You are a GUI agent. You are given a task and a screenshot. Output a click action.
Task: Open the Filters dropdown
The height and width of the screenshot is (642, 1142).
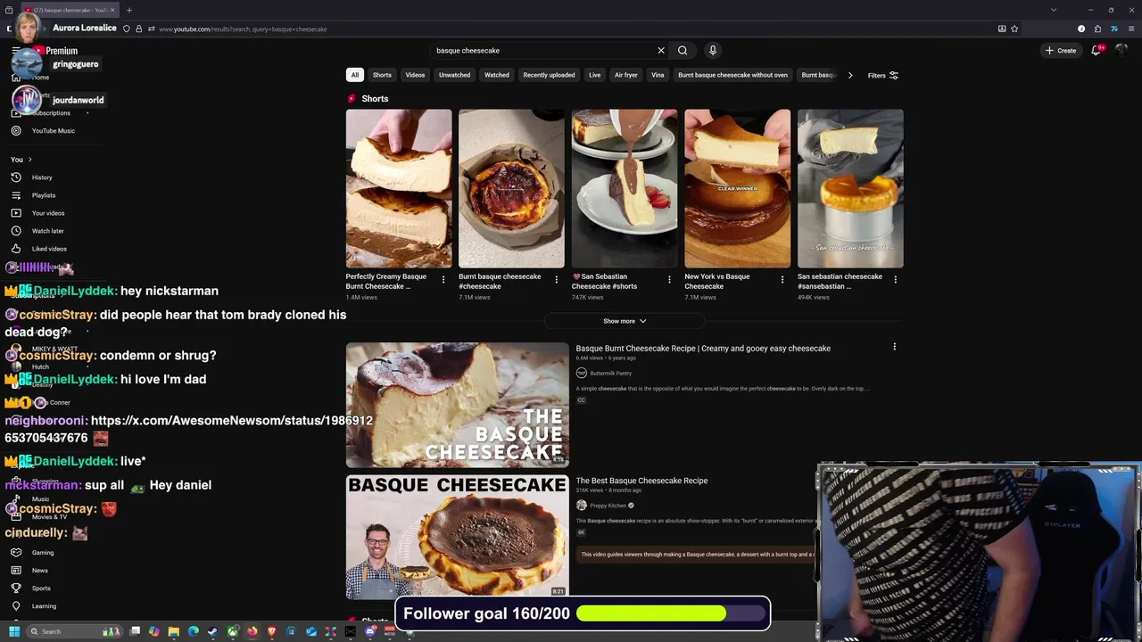[883, 76]
